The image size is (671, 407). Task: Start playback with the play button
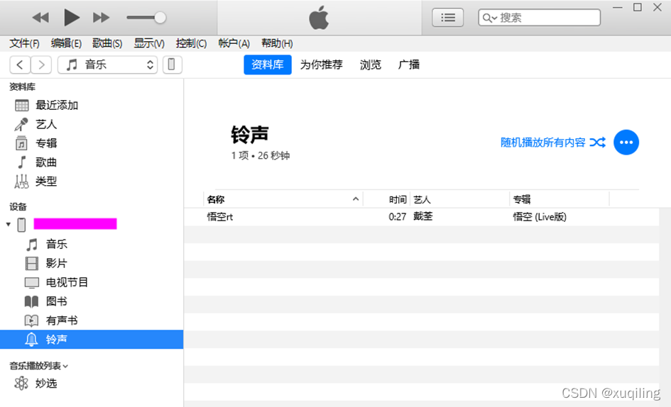point(72,18)
